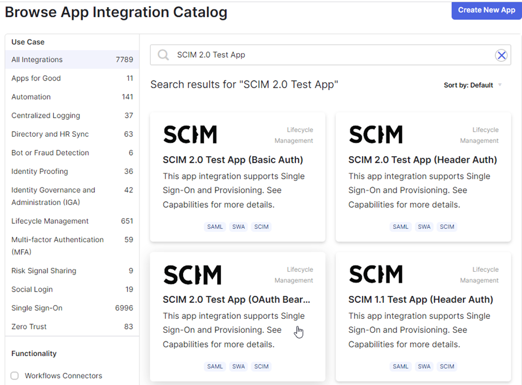Viewport: 522px width, 385px height.
Task: Filter by Bot or Fraud Detection
Action: click(x=72, y=153)
